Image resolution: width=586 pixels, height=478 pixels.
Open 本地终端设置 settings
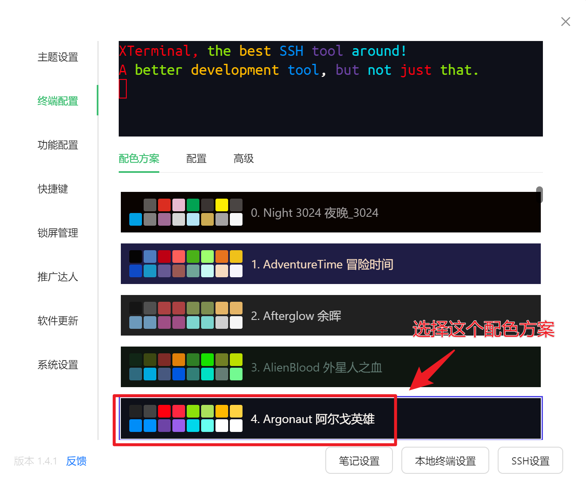coord(445,460)
